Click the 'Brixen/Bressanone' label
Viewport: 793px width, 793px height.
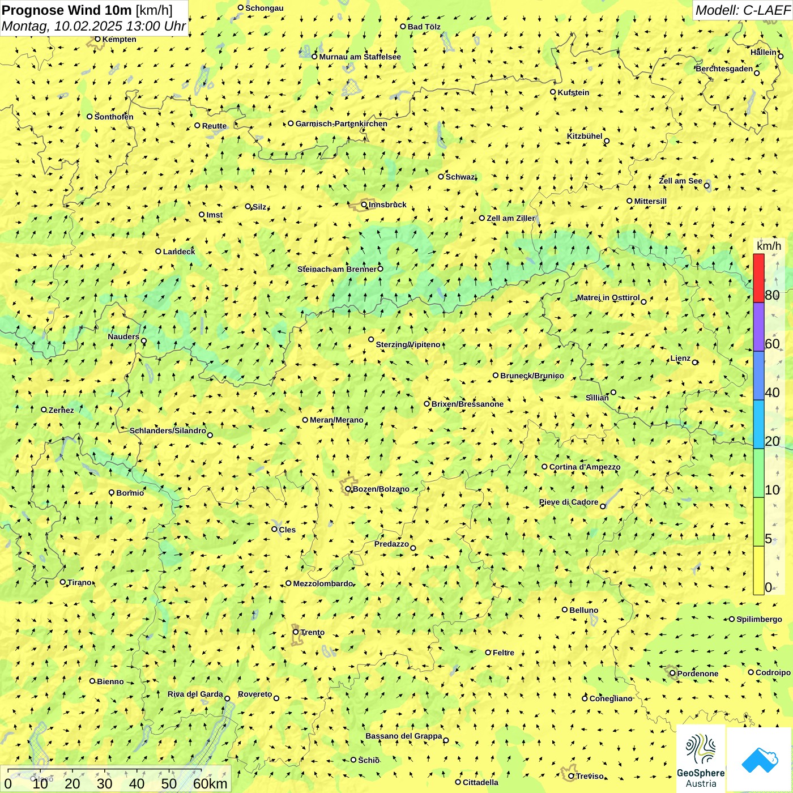click(467, 404)
